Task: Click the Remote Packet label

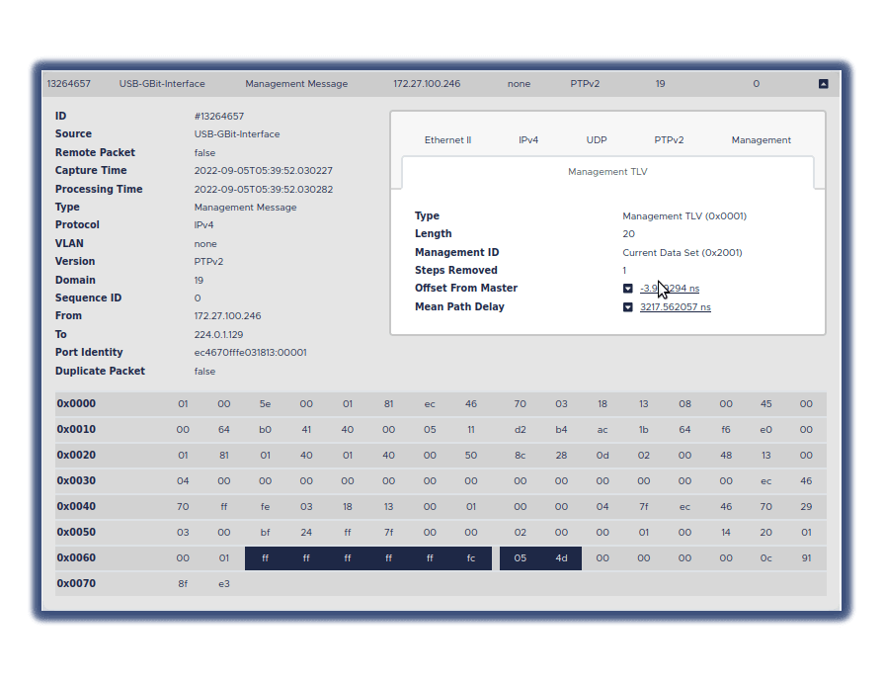Action: 95,152
